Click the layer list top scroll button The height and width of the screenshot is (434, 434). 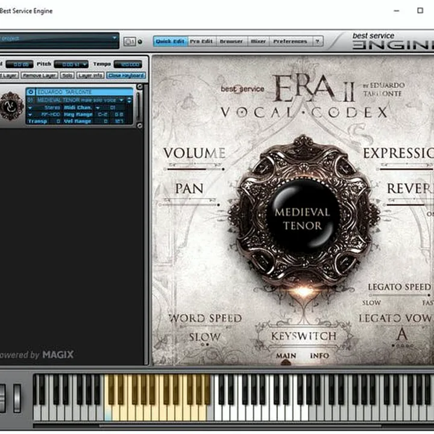(140, 87)
